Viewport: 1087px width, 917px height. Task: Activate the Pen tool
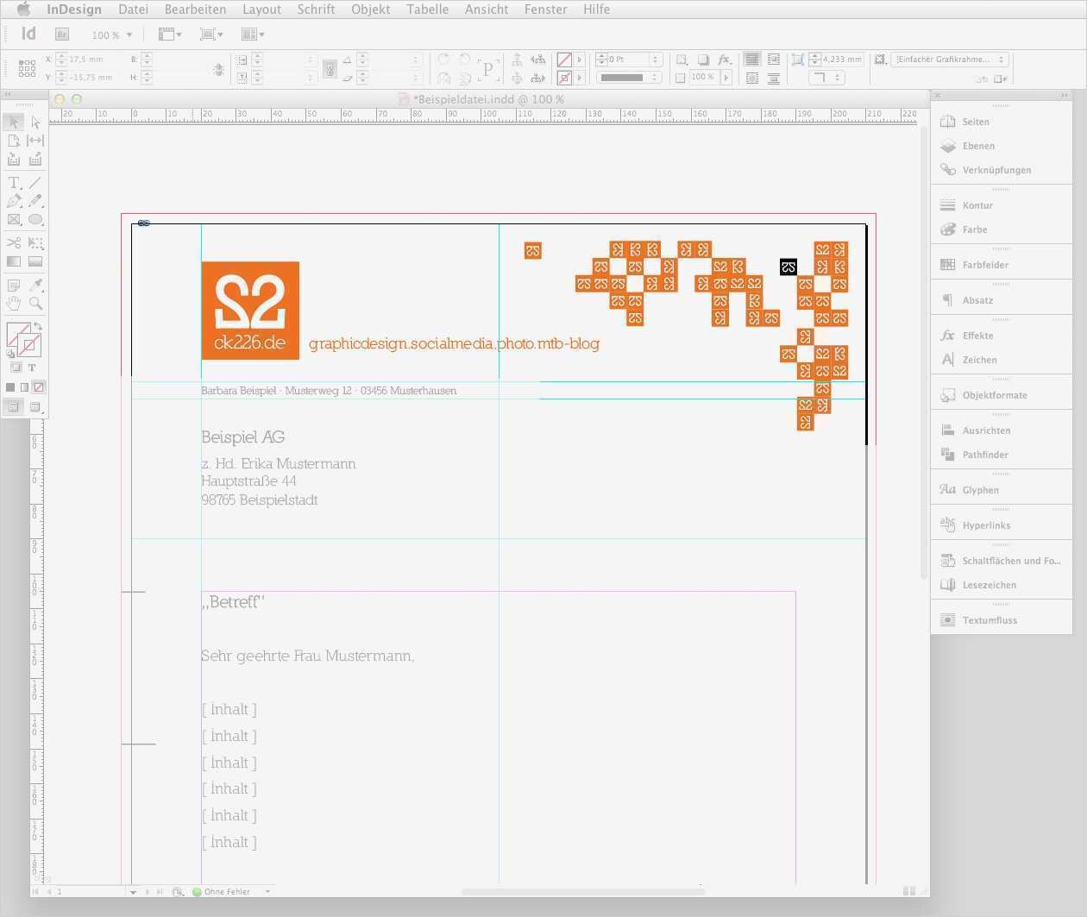click(x=14, y=200)
